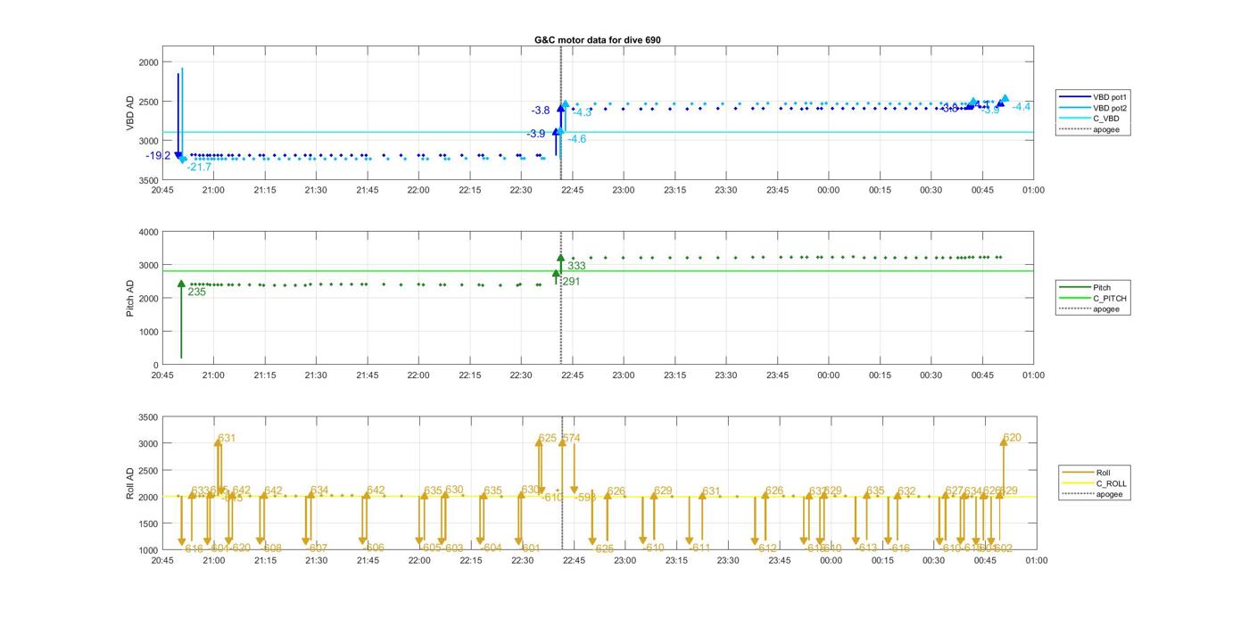Click the '-4.3' annotation in the VBD plot
Screen dimensions: 1249x618
click(582, 112)
